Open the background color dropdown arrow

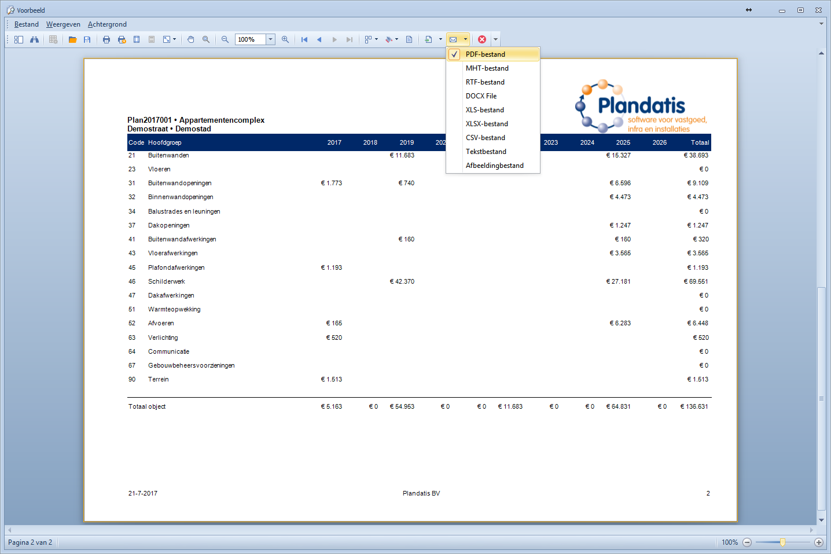(x=397, y=39)
